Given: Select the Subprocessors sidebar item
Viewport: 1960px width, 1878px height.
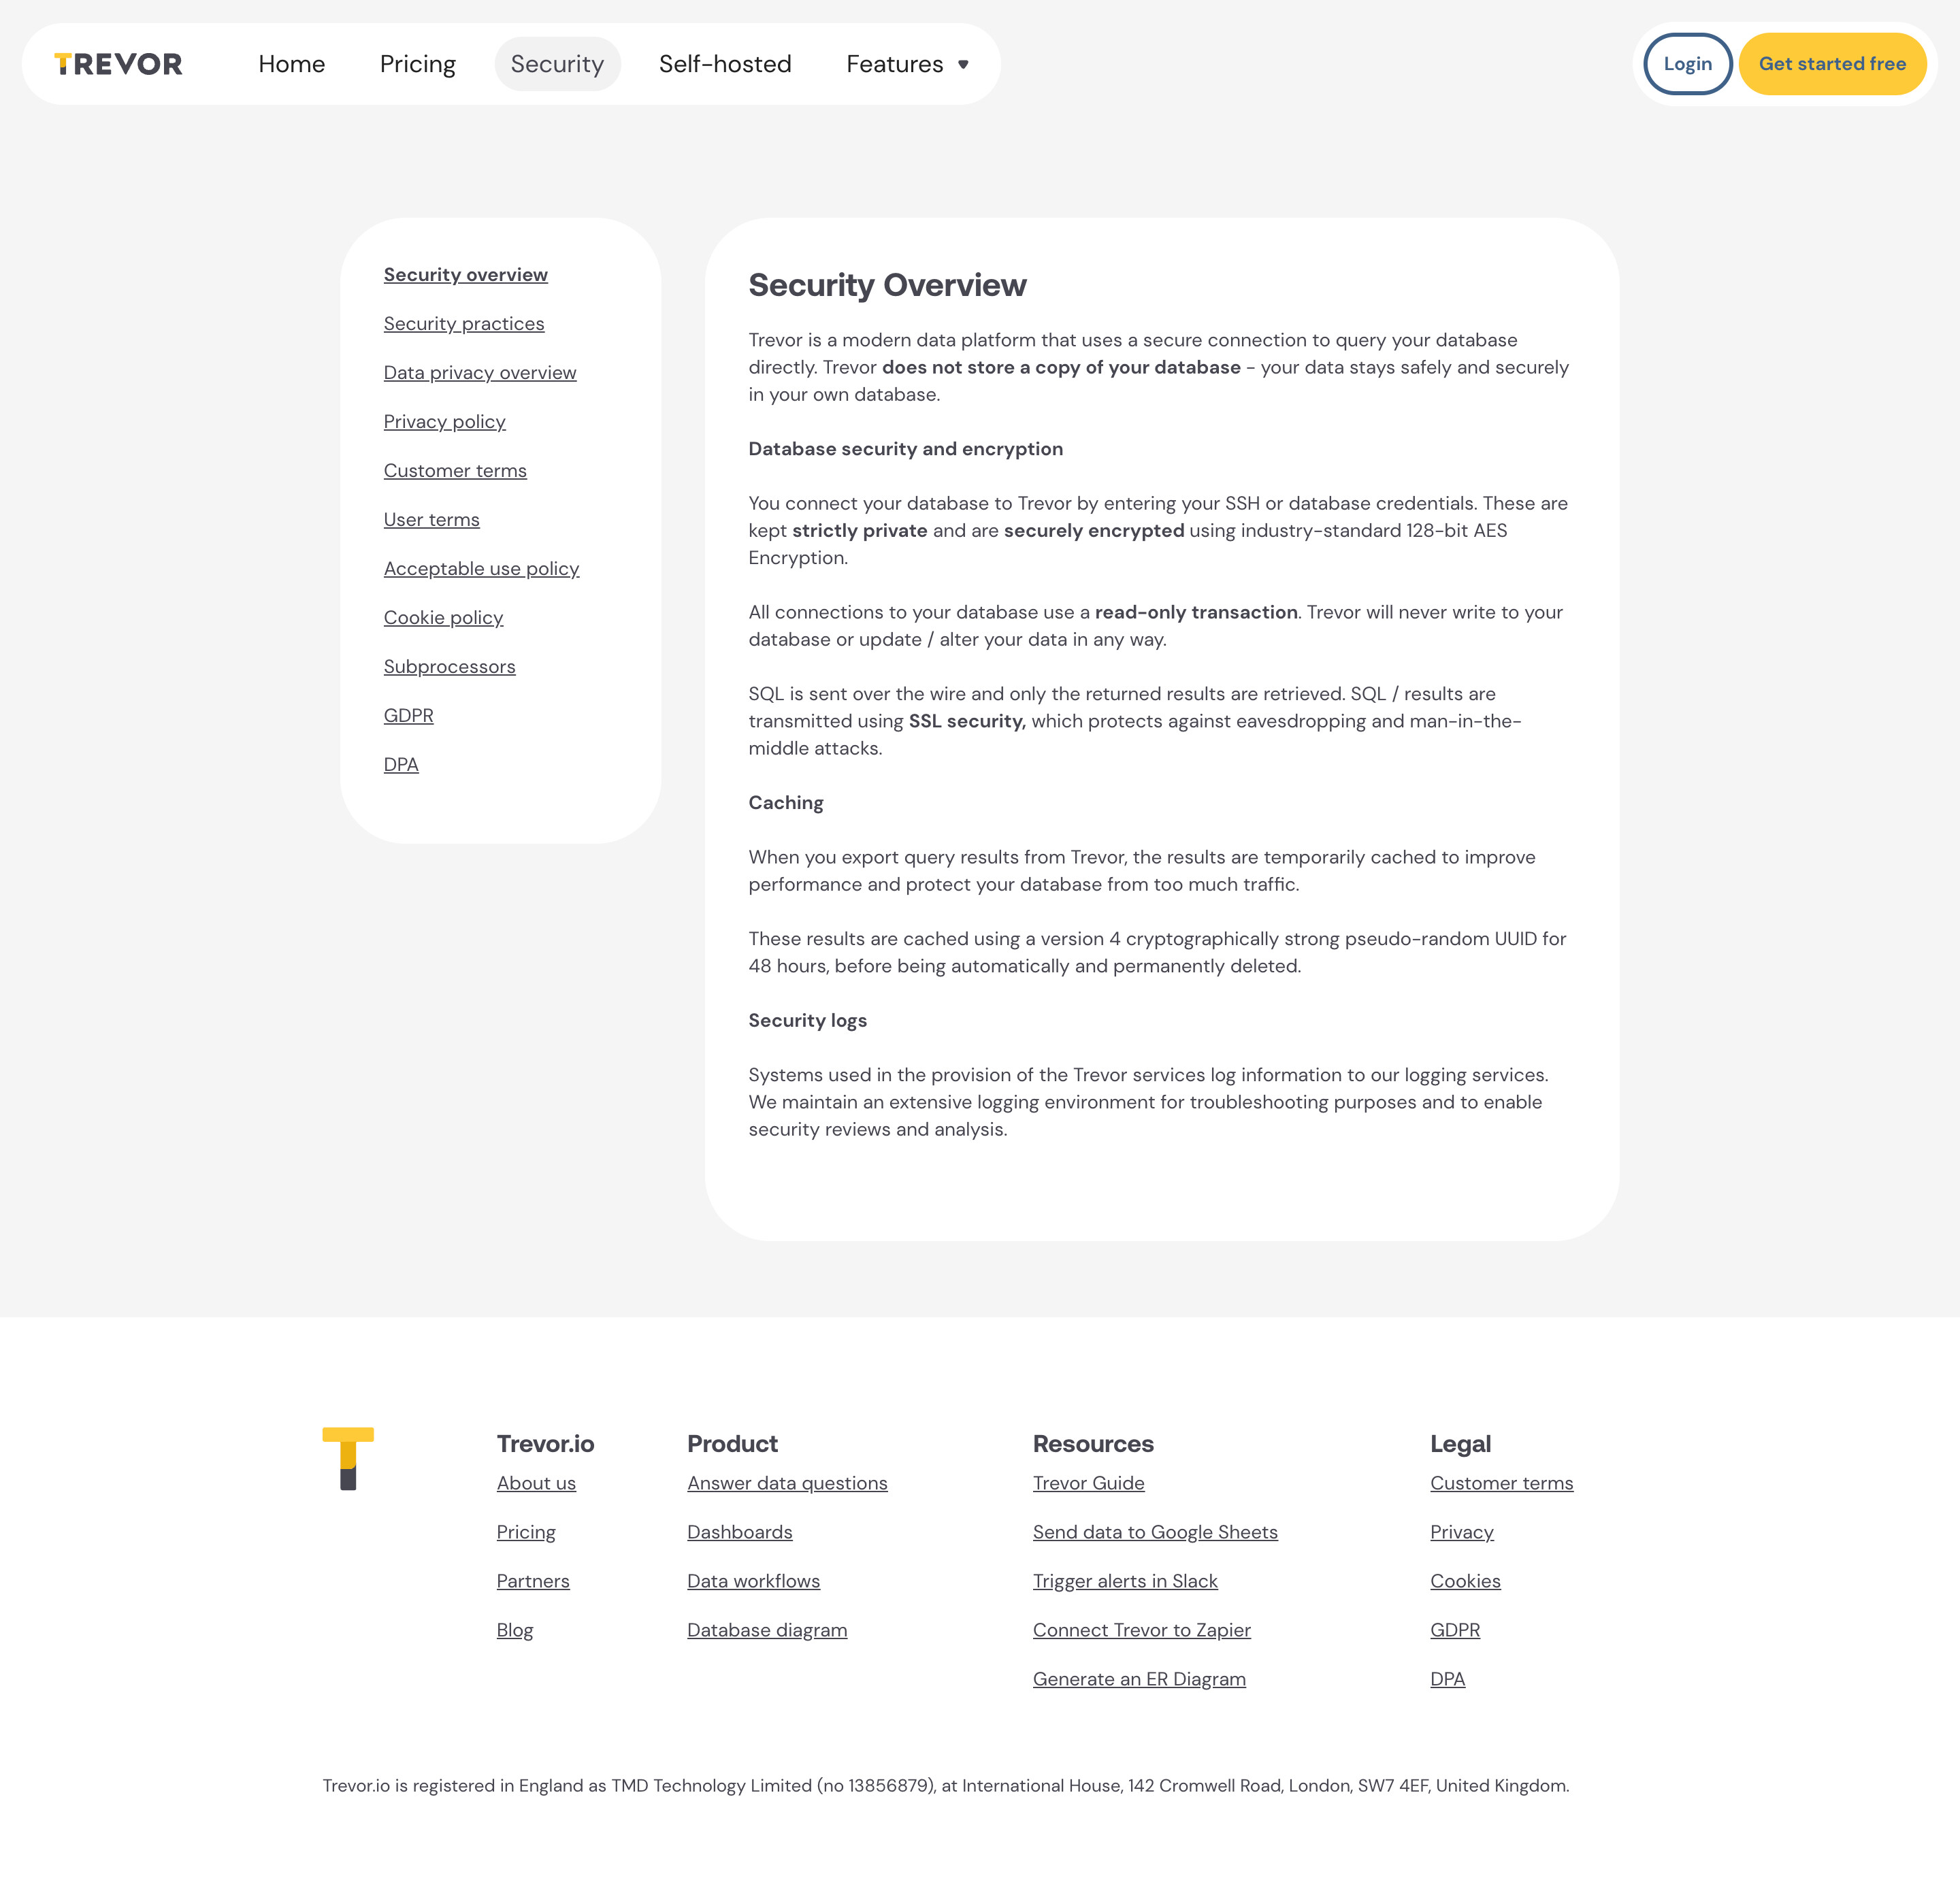Looking at the screenshot, I should (x=450, y=665).
